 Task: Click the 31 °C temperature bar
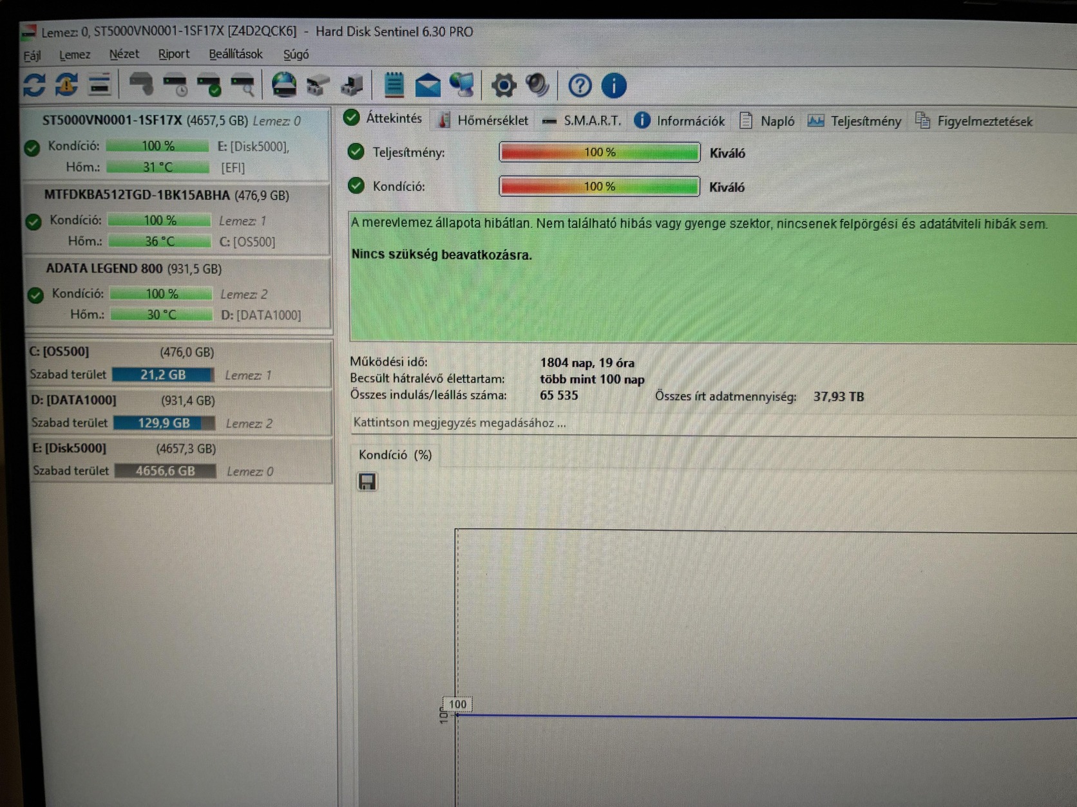(158, 167)
